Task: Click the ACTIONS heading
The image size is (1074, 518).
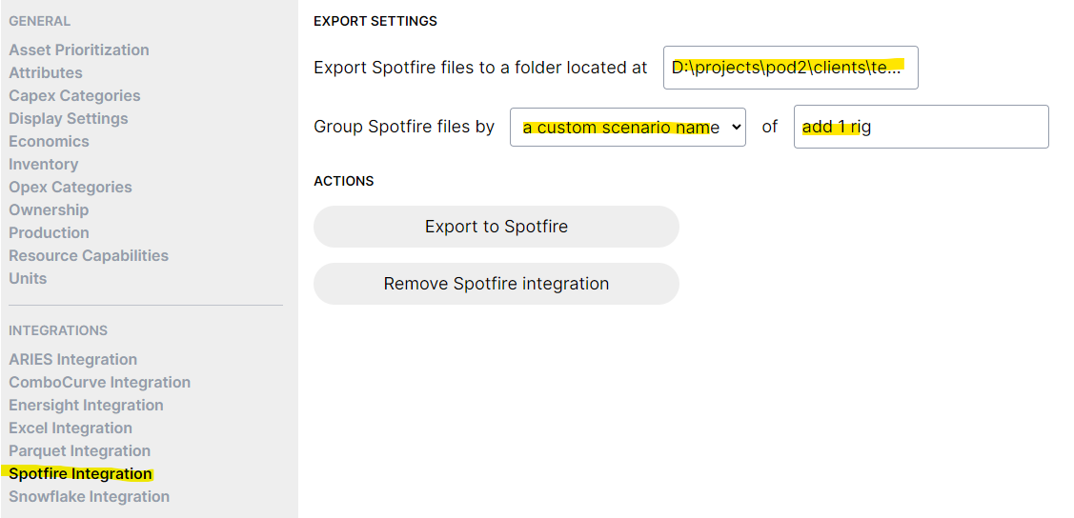Action: 344,181
